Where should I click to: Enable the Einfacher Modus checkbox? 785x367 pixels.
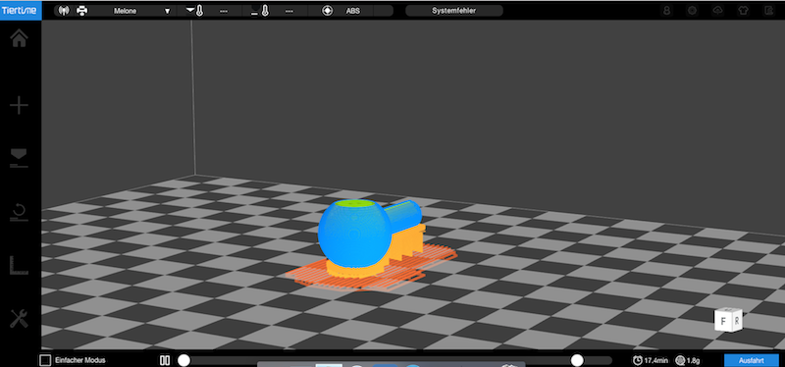click(x=45, y=360)
